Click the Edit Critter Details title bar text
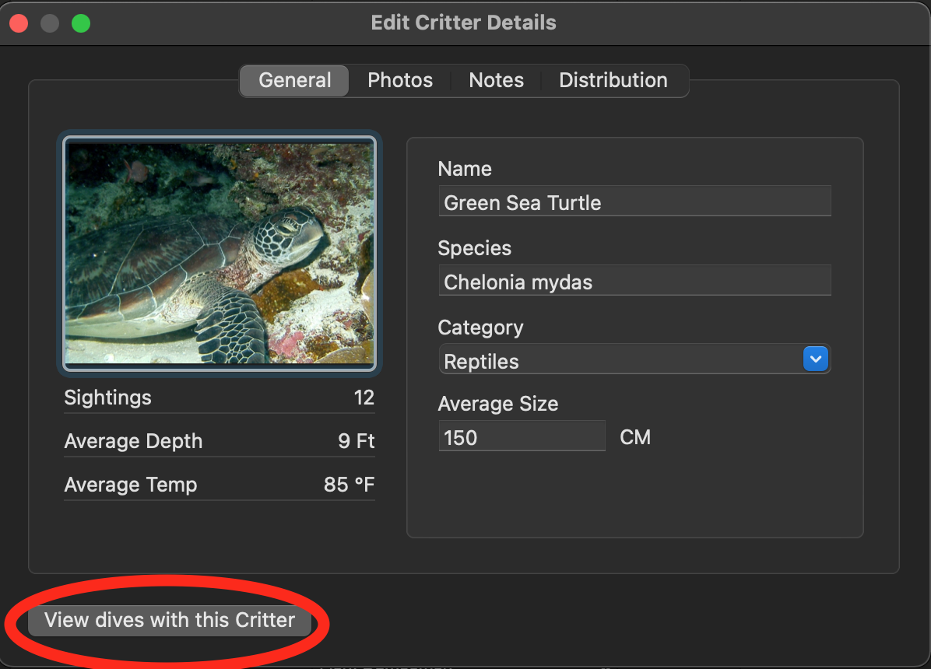 464,23
